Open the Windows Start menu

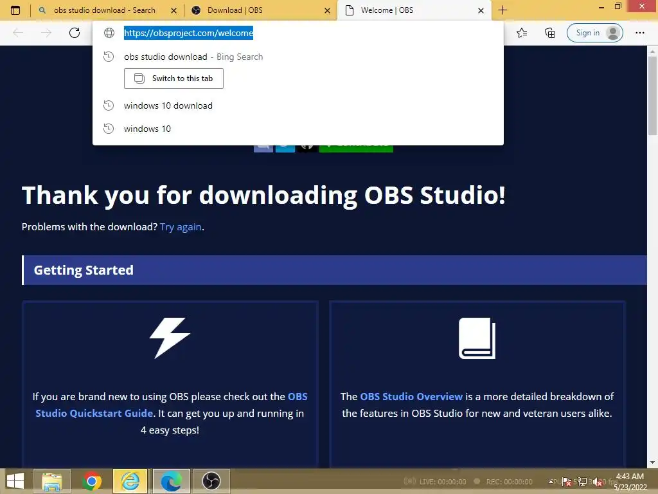point(15,481)
